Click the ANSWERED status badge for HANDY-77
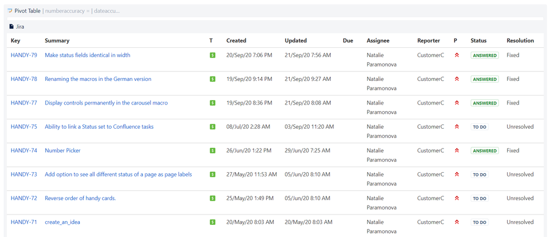This screenshot has width=550, height=237. click(x=484, y=103)
